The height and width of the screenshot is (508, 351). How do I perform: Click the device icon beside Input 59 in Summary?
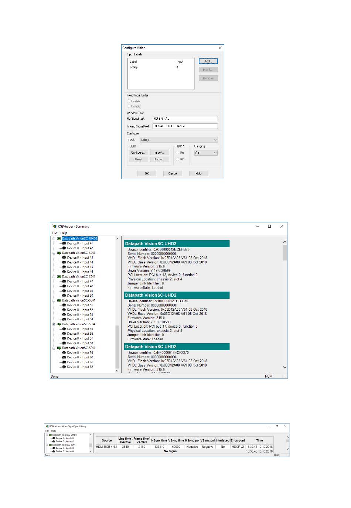coord(64,353)
